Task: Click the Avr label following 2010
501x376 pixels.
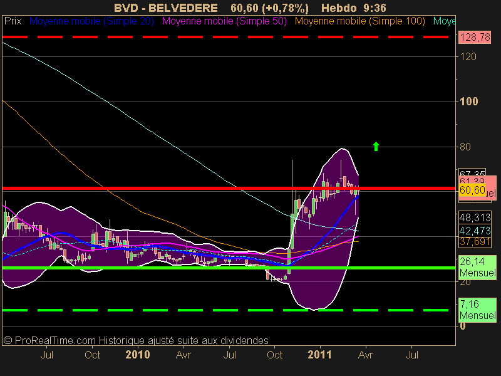Action: (183, 355)
